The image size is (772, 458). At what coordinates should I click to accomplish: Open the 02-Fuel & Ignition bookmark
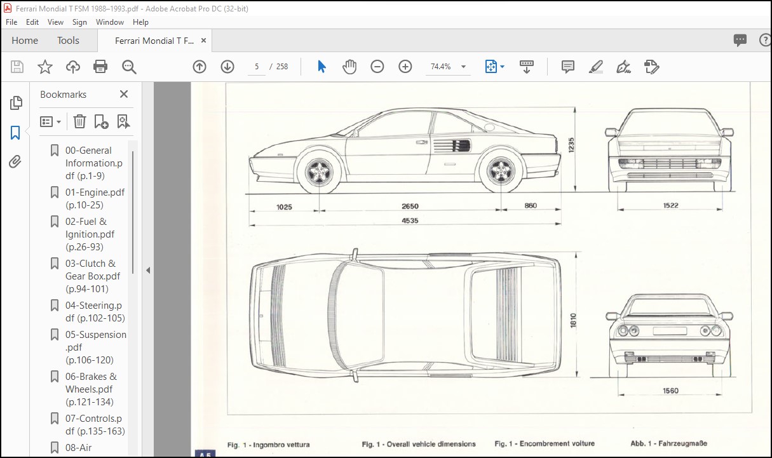89,234
